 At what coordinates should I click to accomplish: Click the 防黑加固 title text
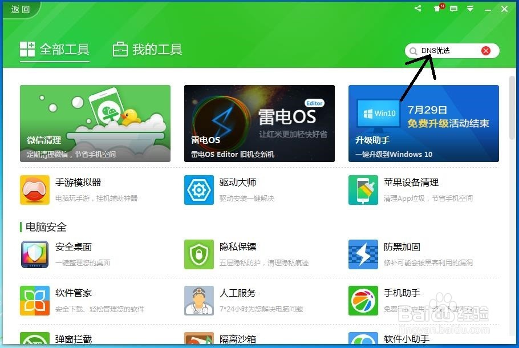point(402,247)
